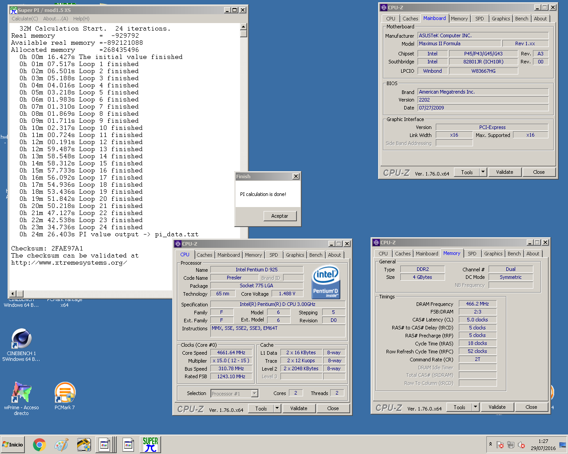This screenshot has height=454, width=568.
Task: Click the Super PI vertical scrollbar thumb
Action: 243,34
